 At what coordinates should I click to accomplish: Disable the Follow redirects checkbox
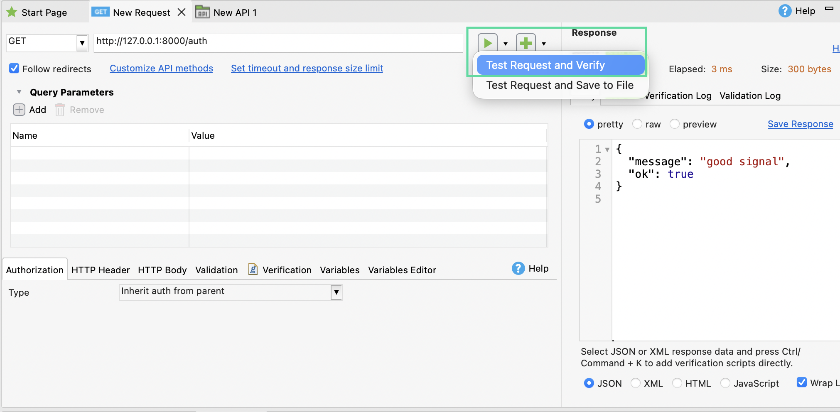14,68
